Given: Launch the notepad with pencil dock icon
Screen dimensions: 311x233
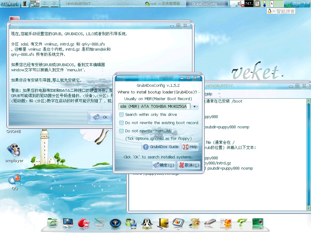Looking at the screenshot, I should [100, 223].
